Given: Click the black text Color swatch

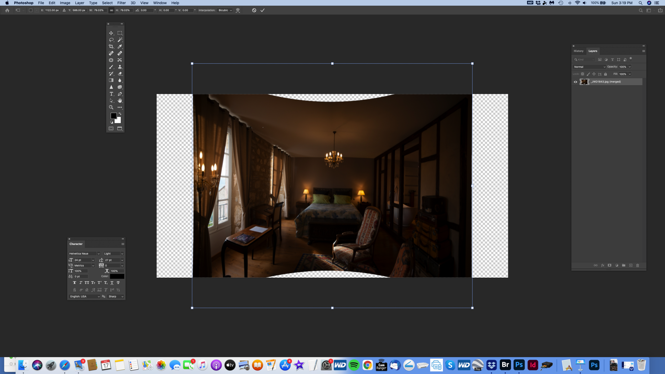Looking at the screenshot, I should click(x=117, y=276).
